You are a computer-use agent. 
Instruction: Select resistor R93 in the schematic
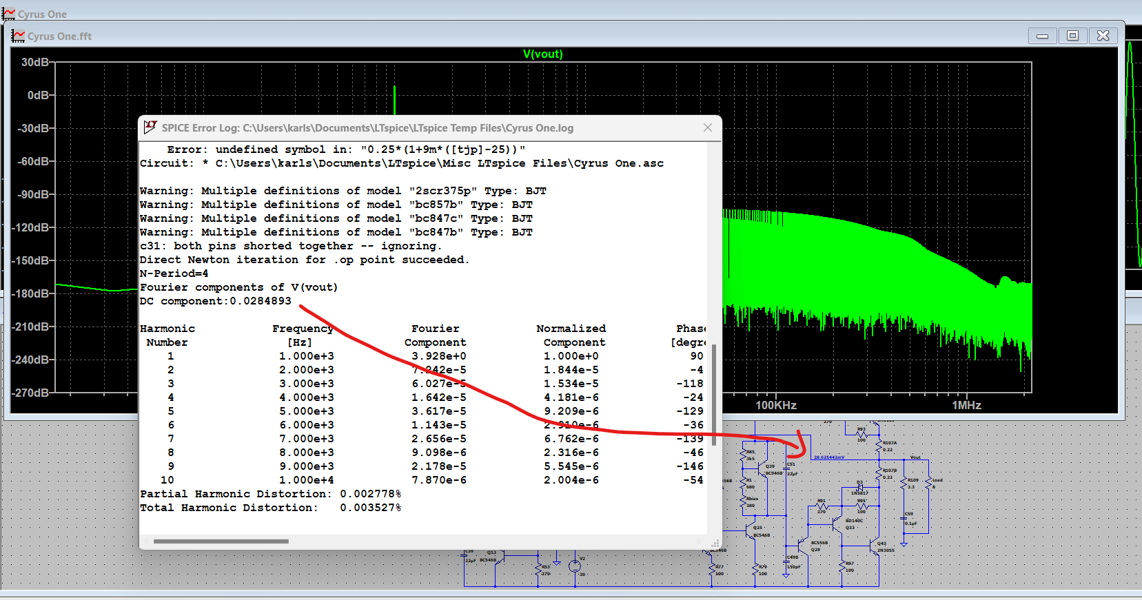coord(861,435)
